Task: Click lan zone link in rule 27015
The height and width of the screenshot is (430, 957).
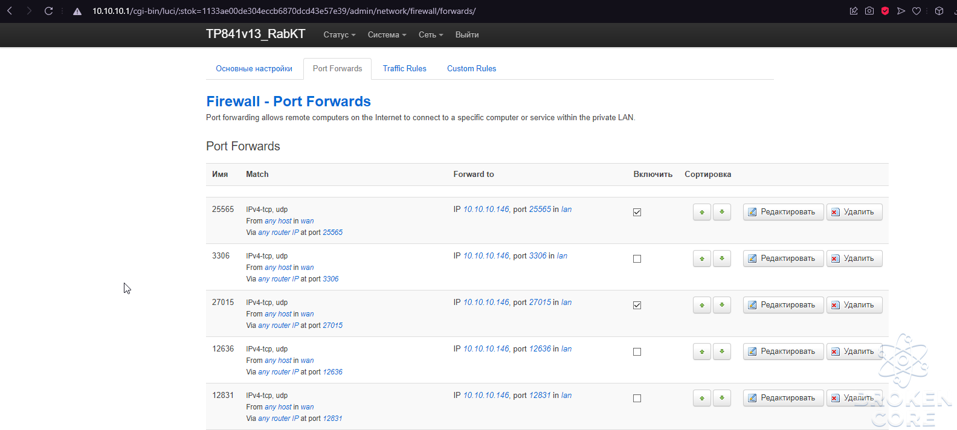Action: click(x=567, y=303)
